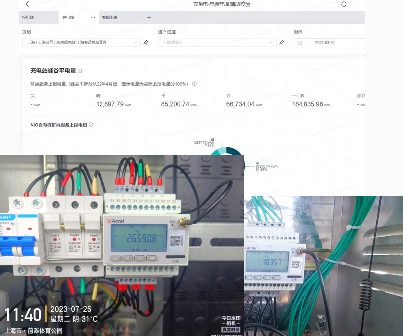Show info beside the 桩端服务上报电量 description

(194, 84)
